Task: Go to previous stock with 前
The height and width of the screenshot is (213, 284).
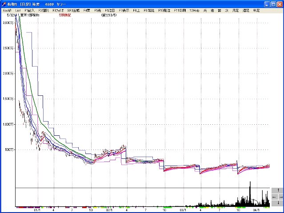Action: coord(219,10)
